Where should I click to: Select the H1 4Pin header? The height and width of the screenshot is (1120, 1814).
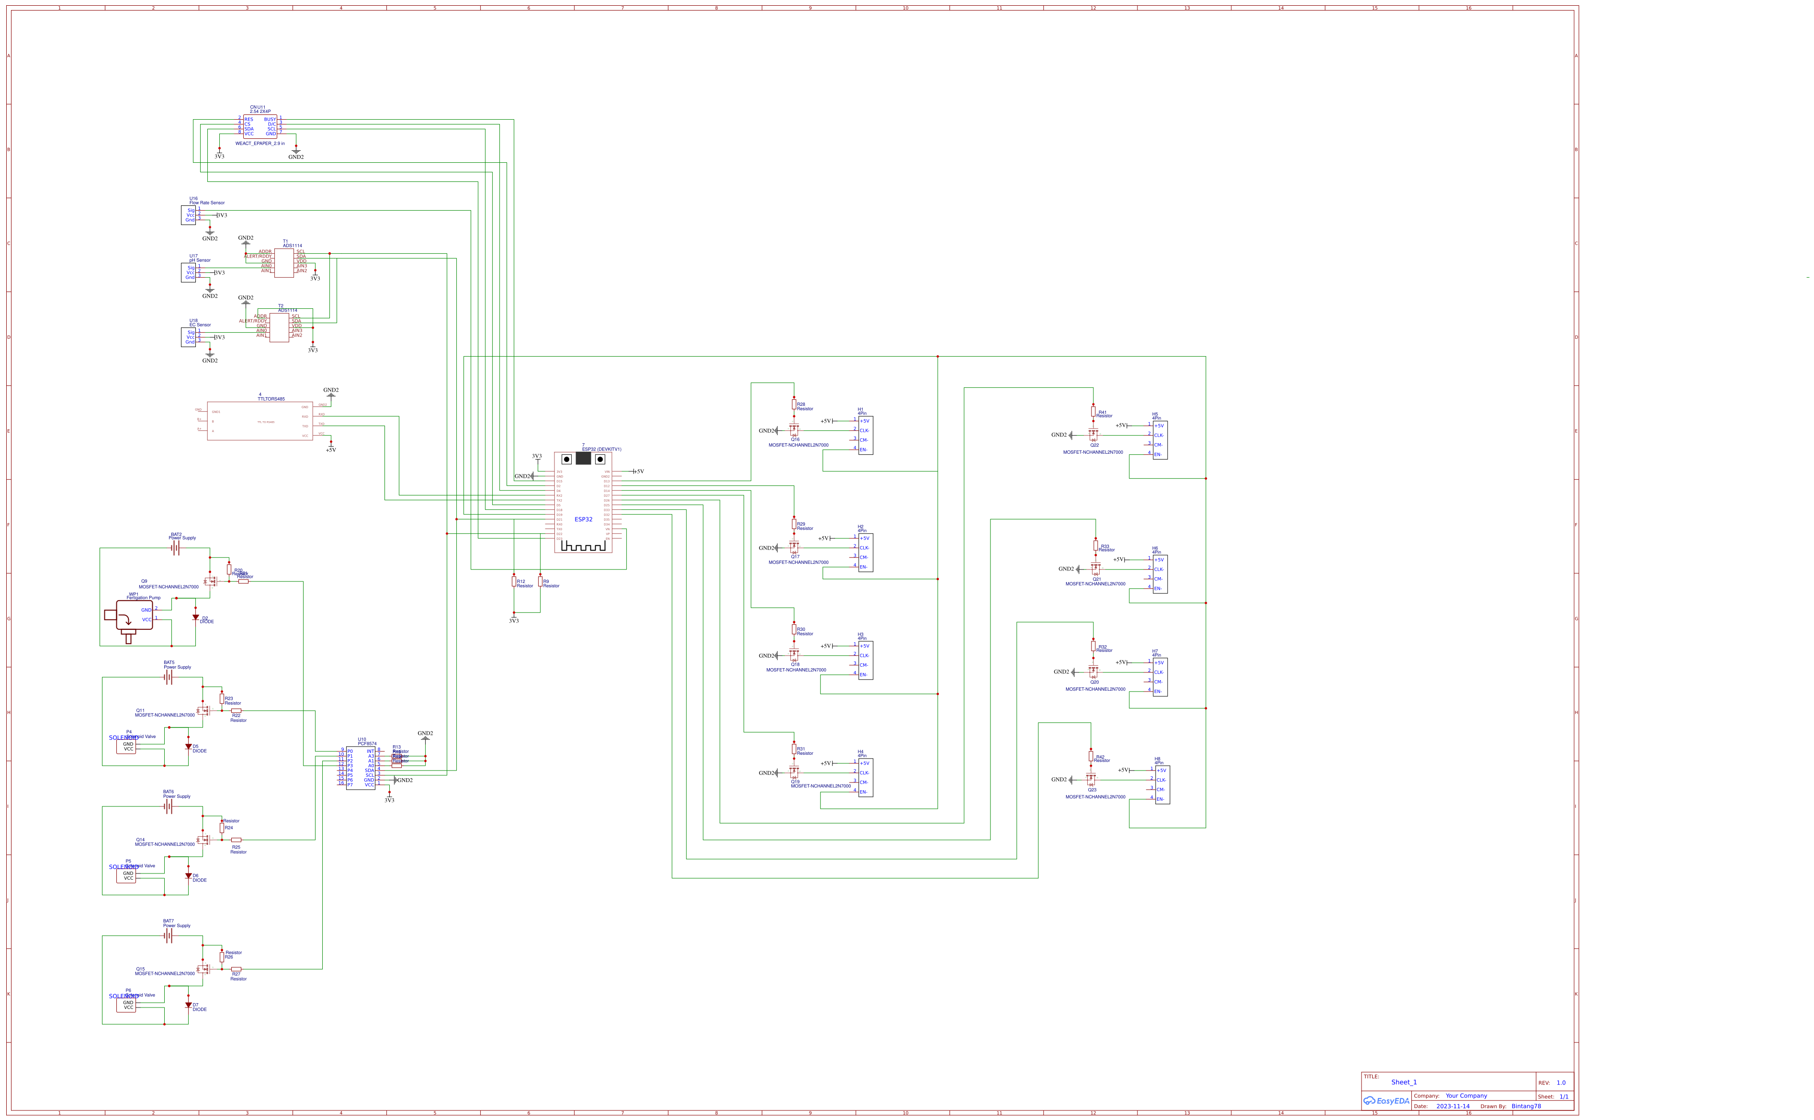click(x=865, y=435)
